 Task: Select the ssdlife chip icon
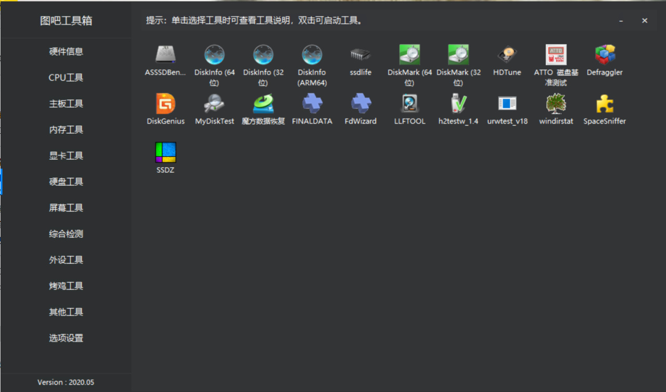point(361,55)
